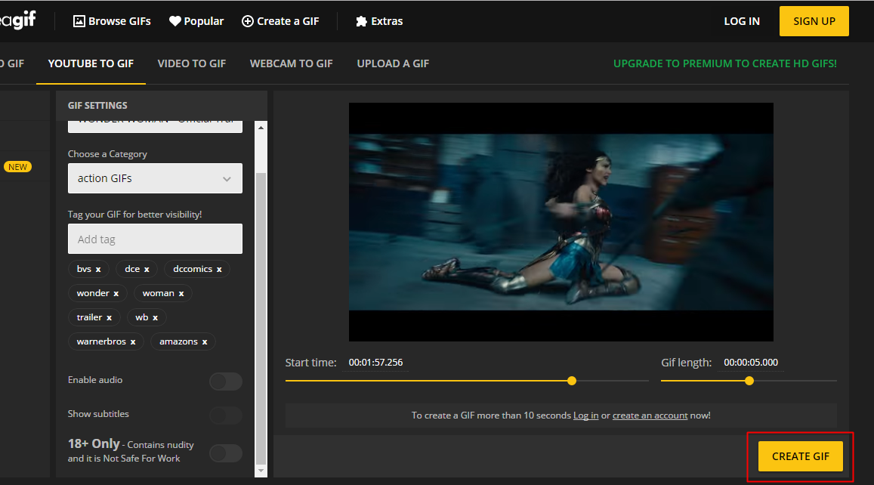
Task: Click the create an account link
Action: click(x=650, y=415)
